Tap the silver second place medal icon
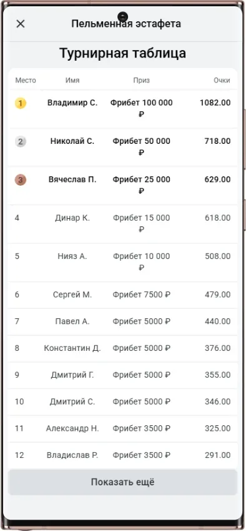 point(20,141)
